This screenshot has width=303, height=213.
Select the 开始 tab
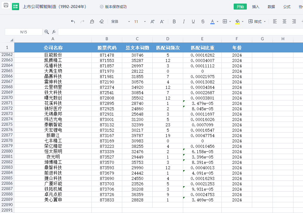point(240,7)
